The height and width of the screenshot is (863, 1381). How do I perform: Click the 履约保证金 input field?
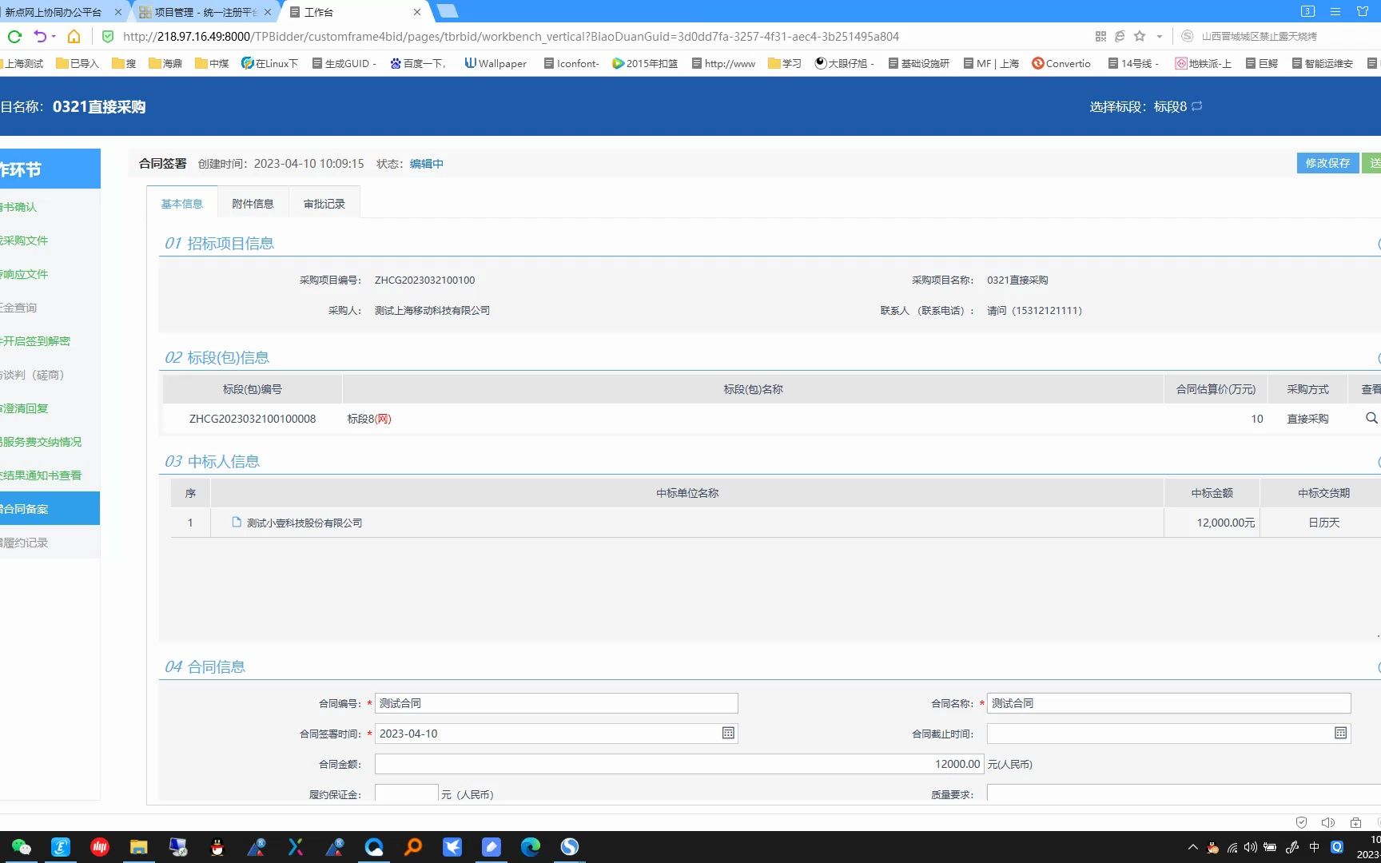tap(406, 793)
